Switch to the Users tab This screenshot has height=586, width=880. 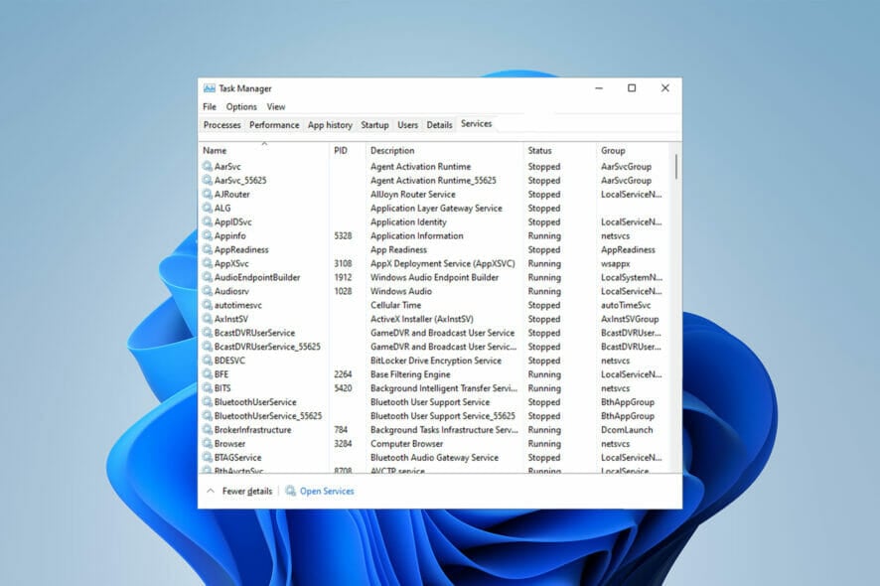[407, 124]
